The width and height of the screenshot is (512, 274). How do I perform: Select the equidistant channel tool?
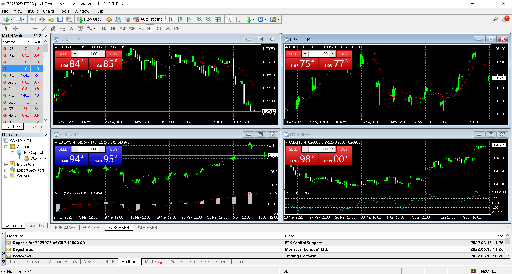tap(53, 28)
